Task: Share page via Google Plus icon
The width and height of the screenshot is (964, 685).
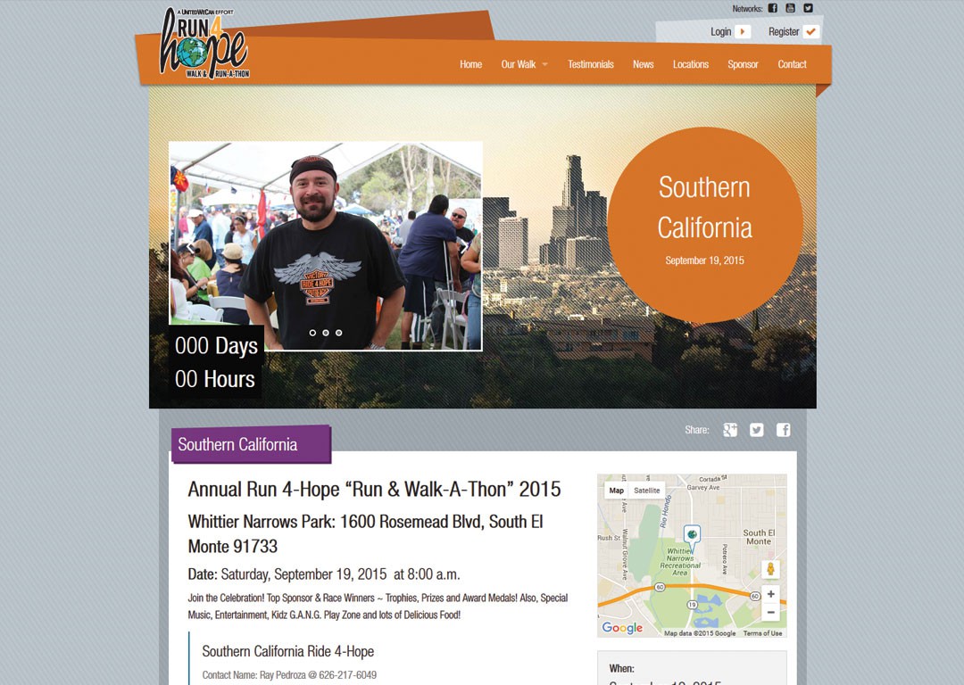Action: point(730,430)
